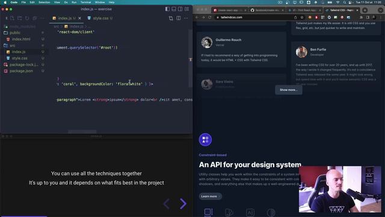Select the Shadows feature icon
The image size is (385, 217).
[x=271, y=212]
